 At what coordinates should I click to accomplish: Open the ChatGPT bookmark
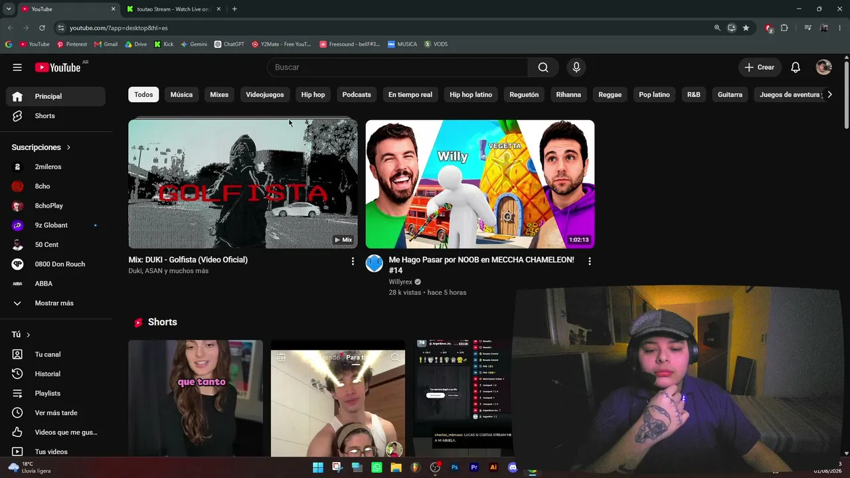point(229,44)
